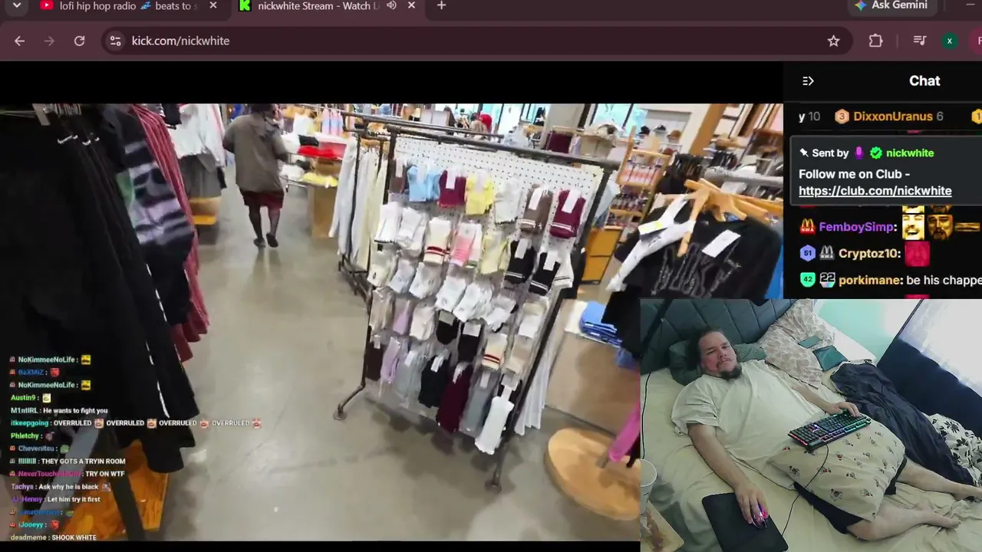Viewport: 982px width, 552px height.
Task: Click the red emote in Cryptoz10's message
Action: click(x=918, y=253)
